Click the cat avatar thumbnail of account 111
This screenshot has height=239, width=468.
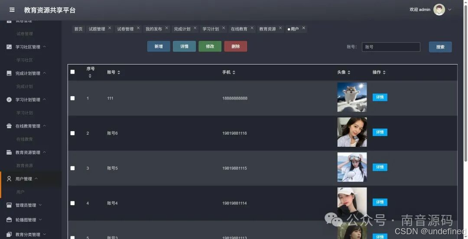(352, 97)
